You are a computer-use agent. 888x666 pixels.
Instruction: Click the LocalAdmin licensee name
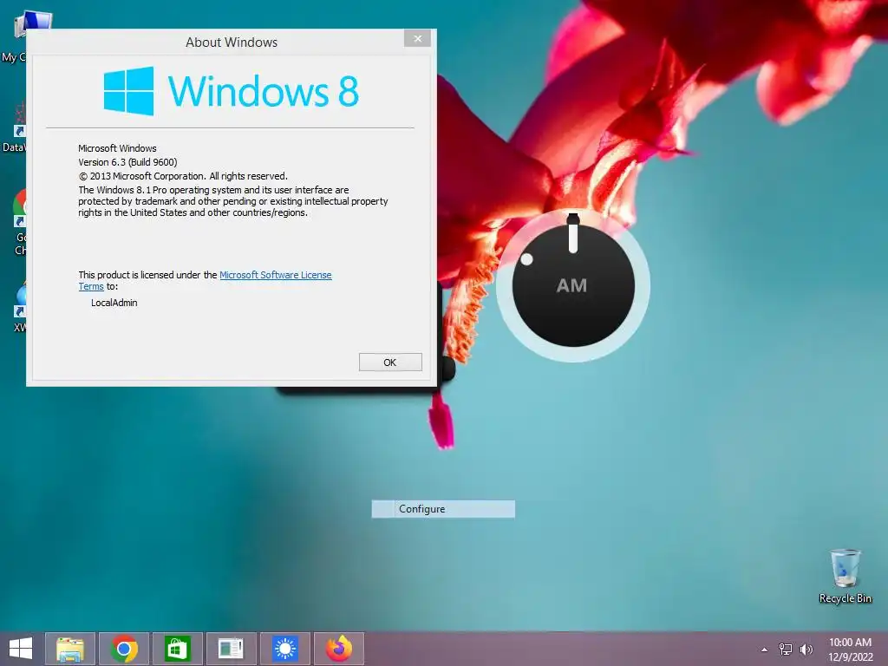[114, 303]
